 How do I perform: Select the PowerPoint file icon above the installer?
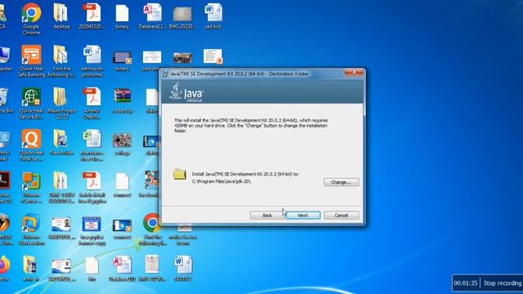212,56
